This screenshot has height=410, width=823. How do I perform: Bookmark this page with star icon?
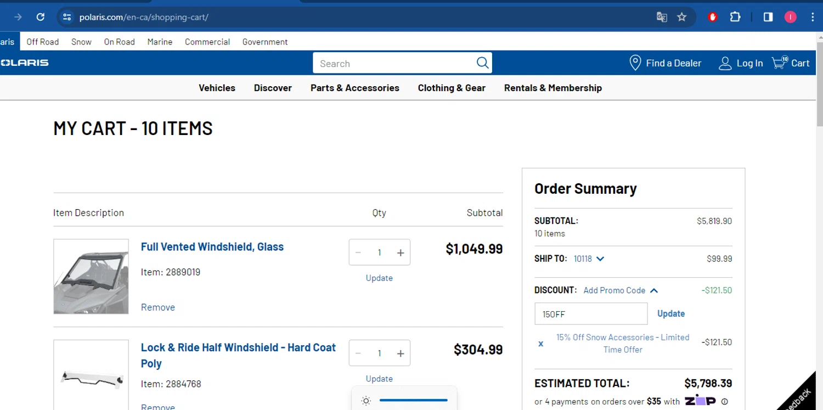click(682, 17)
